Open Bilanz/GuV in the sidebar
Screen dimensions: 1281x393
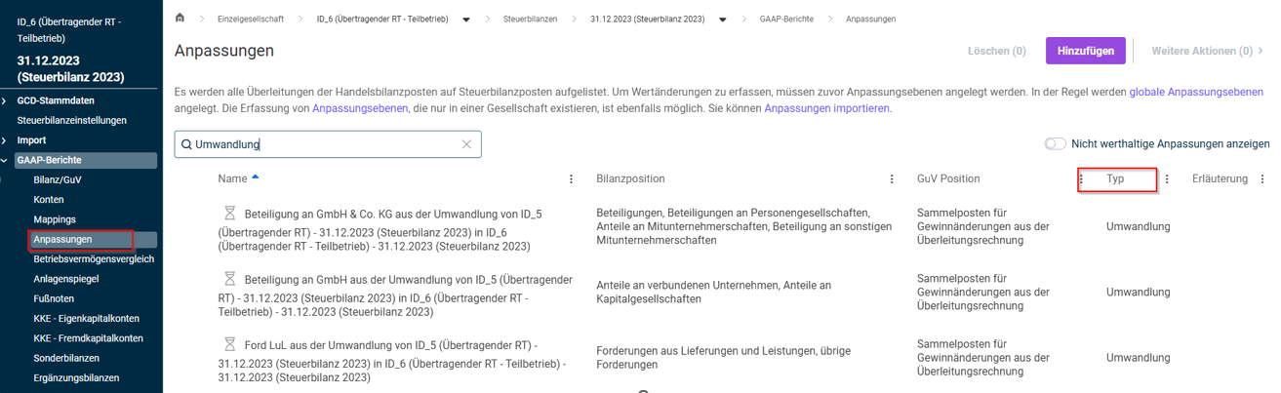click(x=58, y=180)
